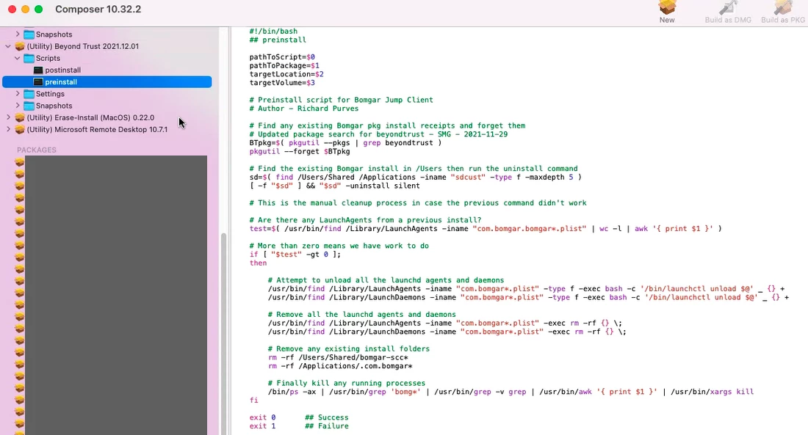The image size is (808, 435).
Task: Click the 'fi' keyword line
Action: point(253,400)
